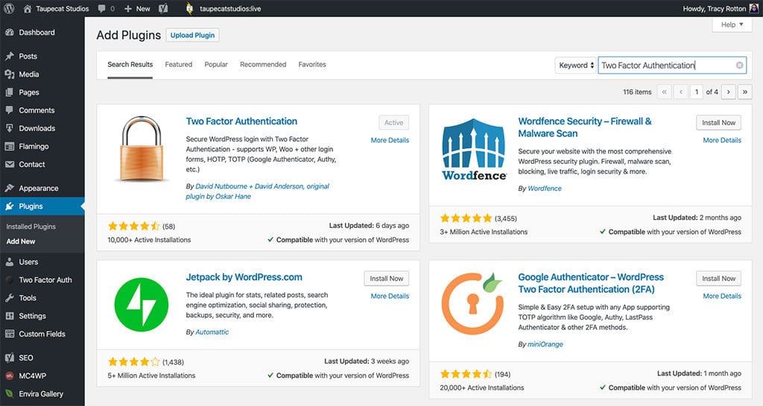
Task: Open Yoast SEO icon in admin bar
Action: 163,8
